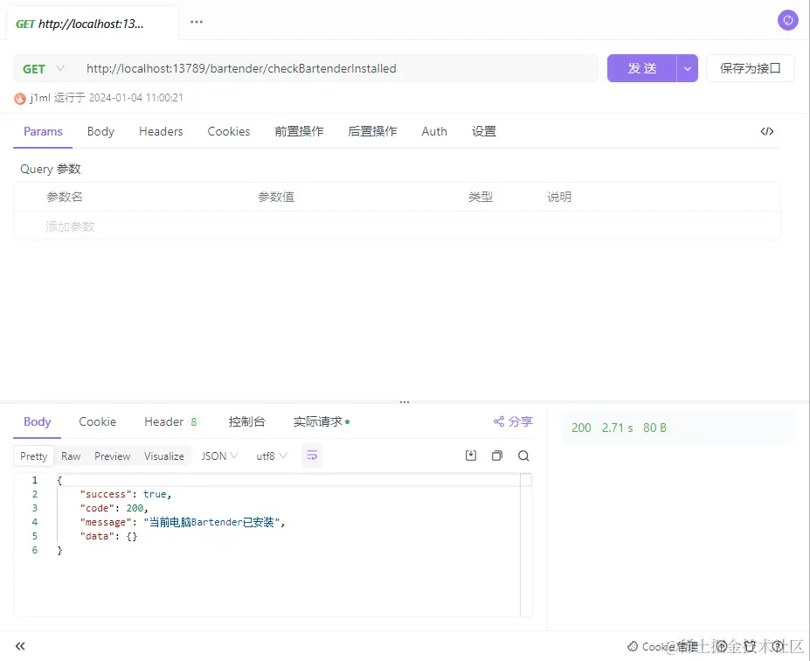Click the 说明 column header
The width and height of the screenshot is (810, 661).
(x=559, y=197)
